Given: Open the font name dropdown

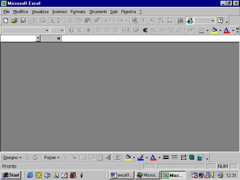Looking at the screenshot, I should pyautogui.click(x=47, y=30).
